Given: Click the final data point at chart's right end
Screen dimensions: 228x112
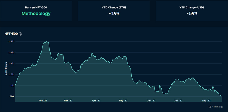Looking at the screenshot, I should click(x=222, y=96).
